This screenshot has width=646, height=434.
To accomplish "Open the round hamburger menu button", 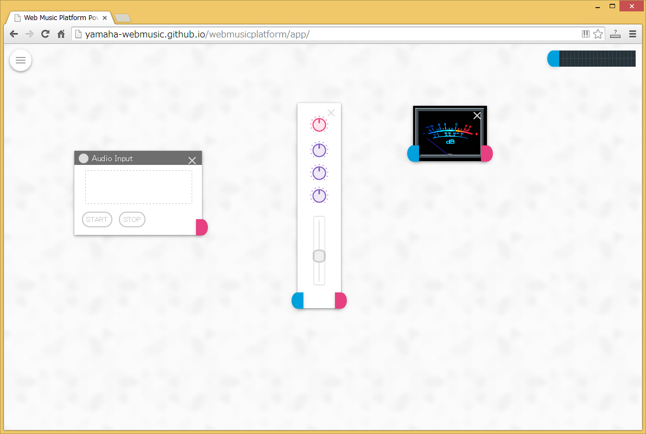I will click(21, 61).
